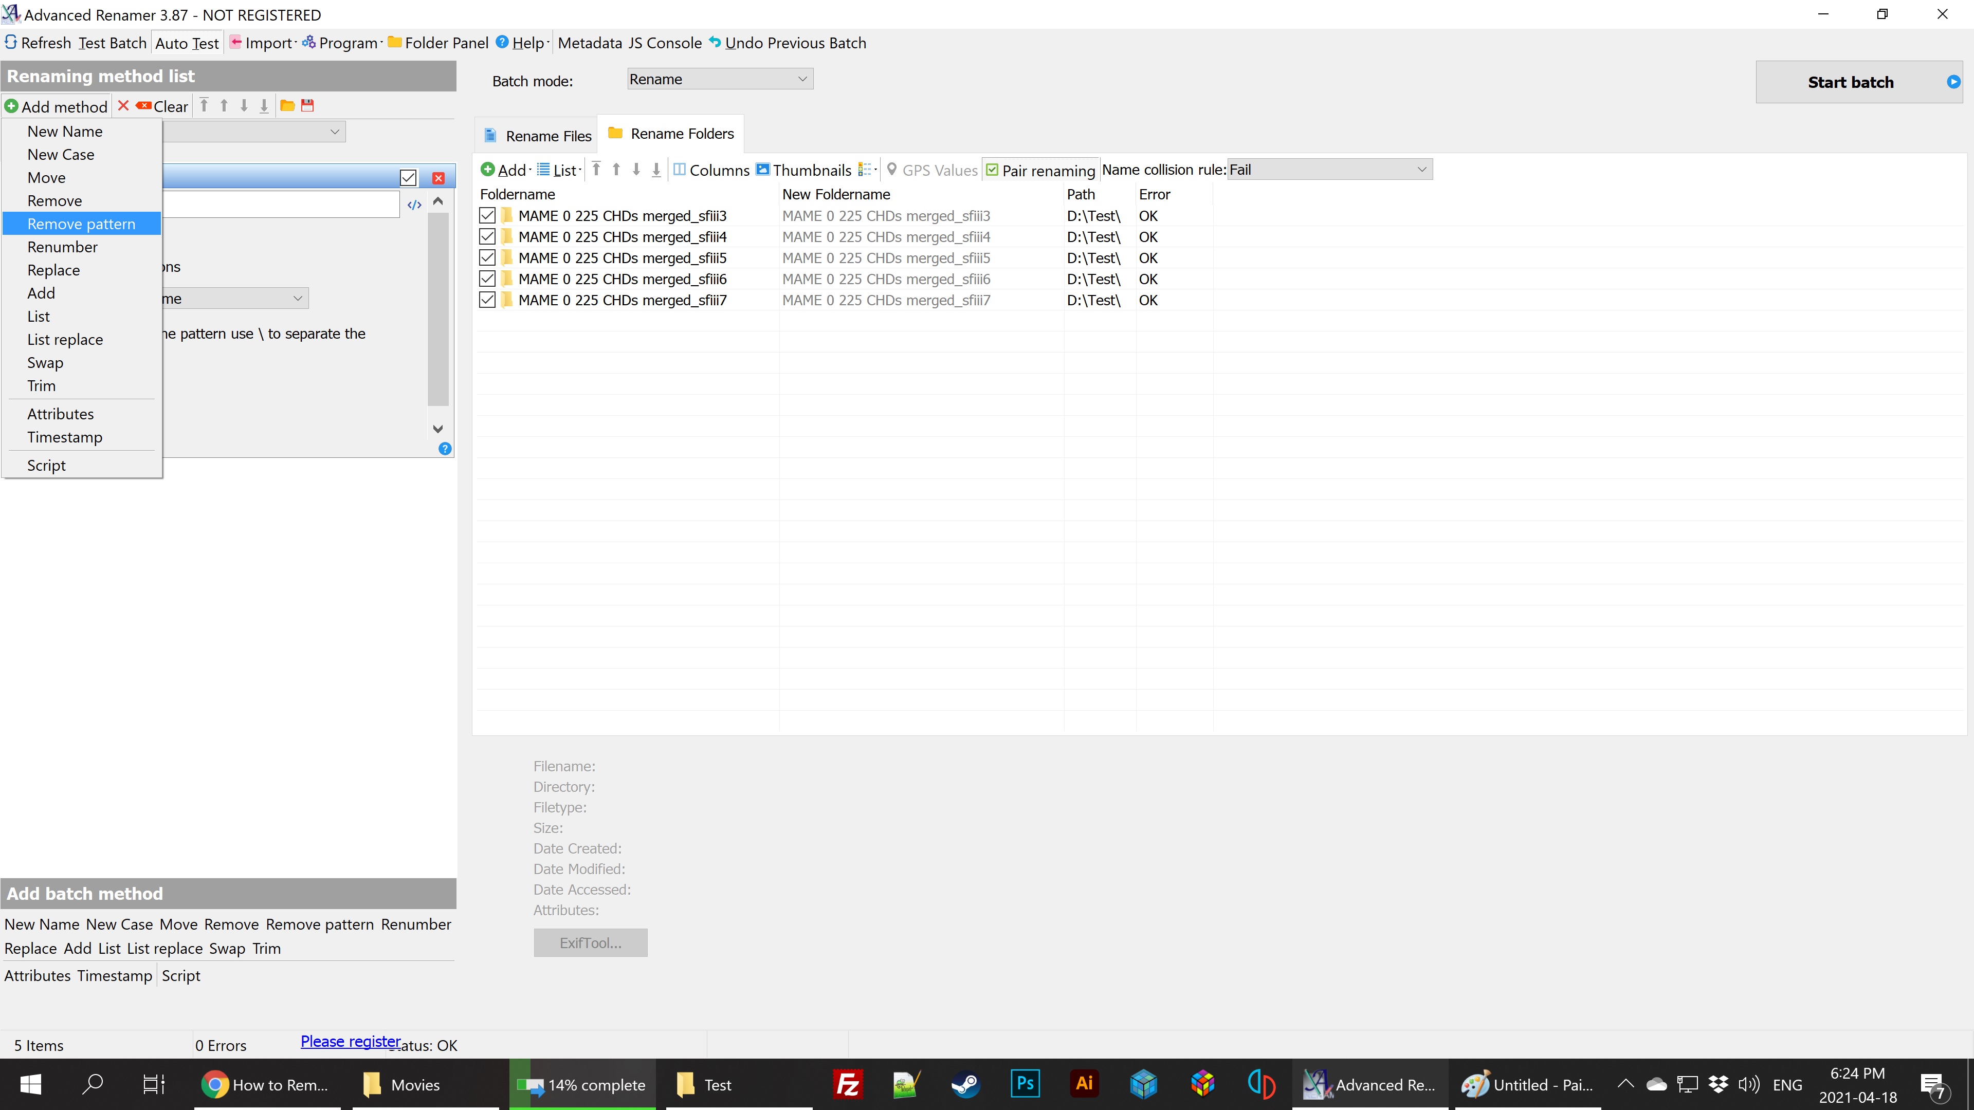Click the pattern tags code icon
Screen dimensions: 1974x1110
(414, 205)
